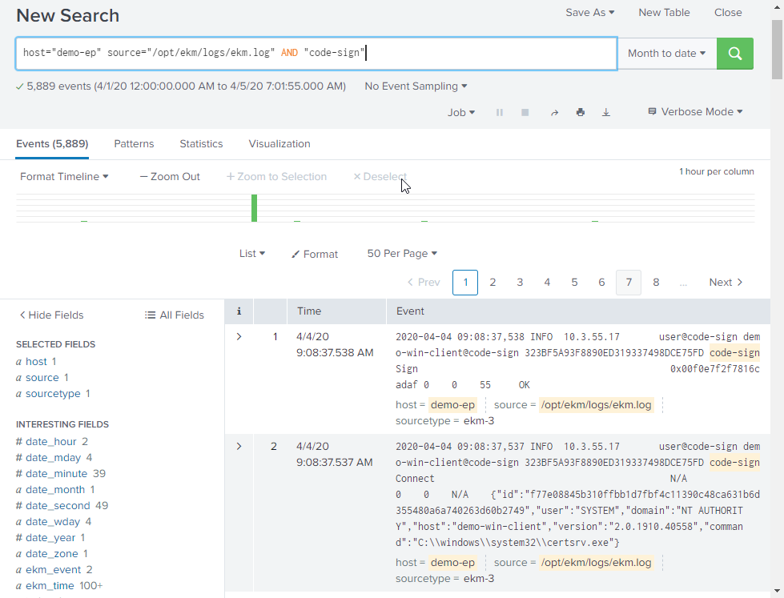Open Month to date time picker
The width and height of the screenshot is (784, 598).
click(x=666, y=53)
